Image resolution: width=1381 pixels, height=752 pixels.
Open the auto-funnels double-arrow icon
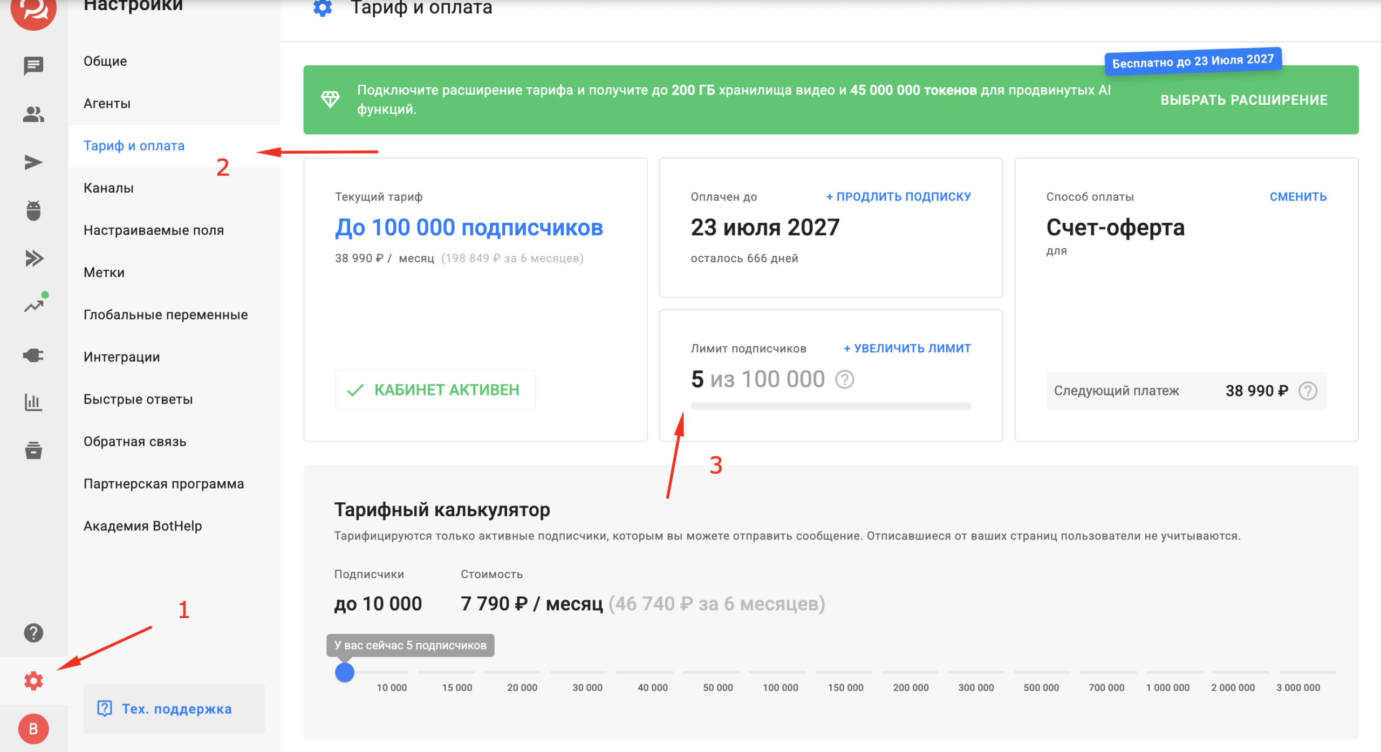tap(33, 258)
